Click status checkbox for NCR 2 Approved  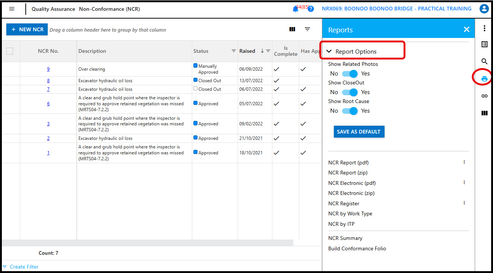click(x=196, y=138)
